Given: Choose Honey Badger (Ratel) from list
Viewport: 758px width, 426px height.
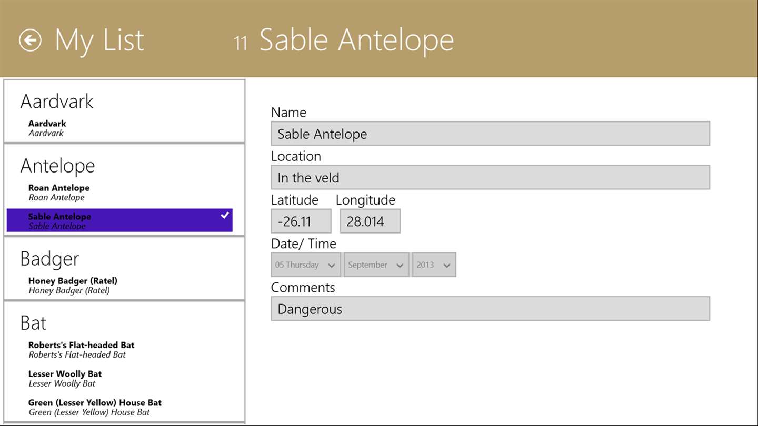Looking at the screenshot, I should tap(73, 285).
